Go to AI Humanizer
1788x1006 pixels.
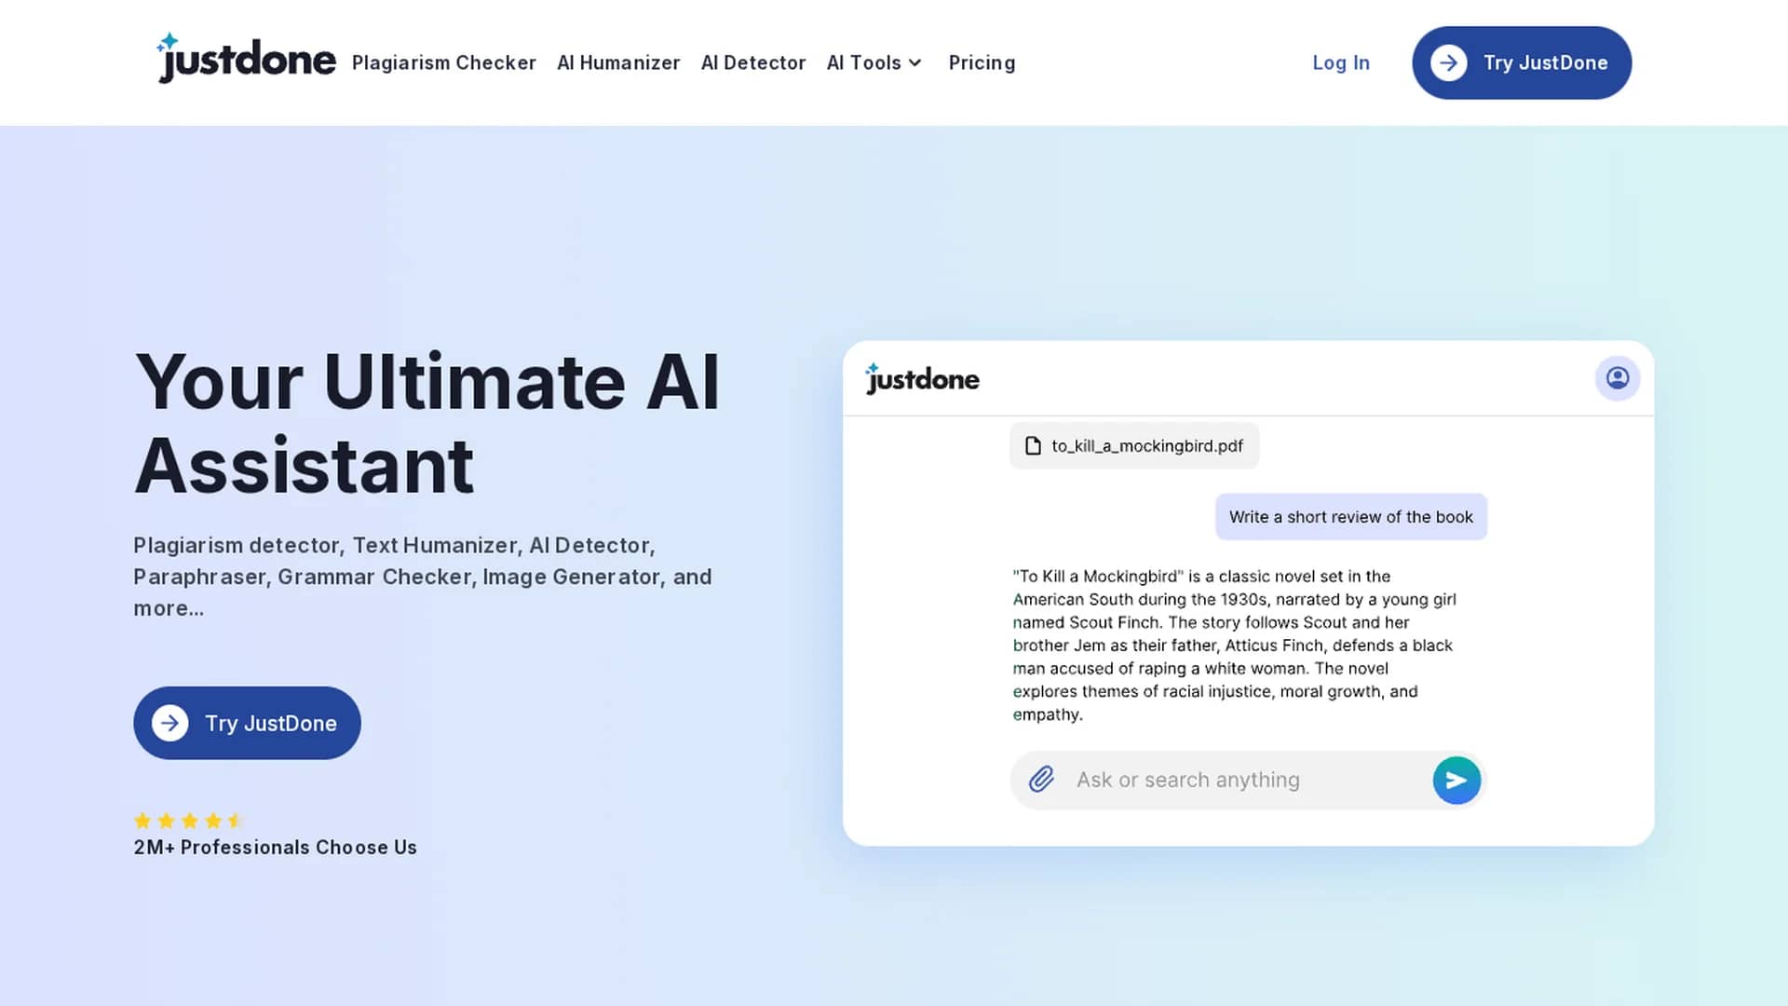(x=618, y=62)
